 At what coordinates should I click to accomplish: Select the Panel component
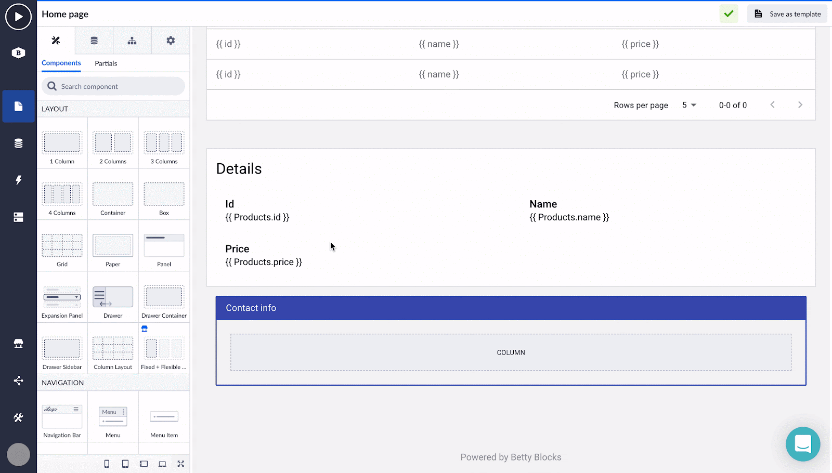point(164,245)
